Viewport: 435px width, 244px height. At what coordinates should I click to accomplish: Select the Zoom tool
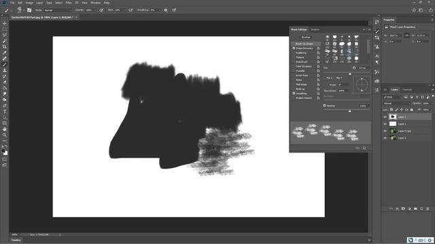(5, 135)
